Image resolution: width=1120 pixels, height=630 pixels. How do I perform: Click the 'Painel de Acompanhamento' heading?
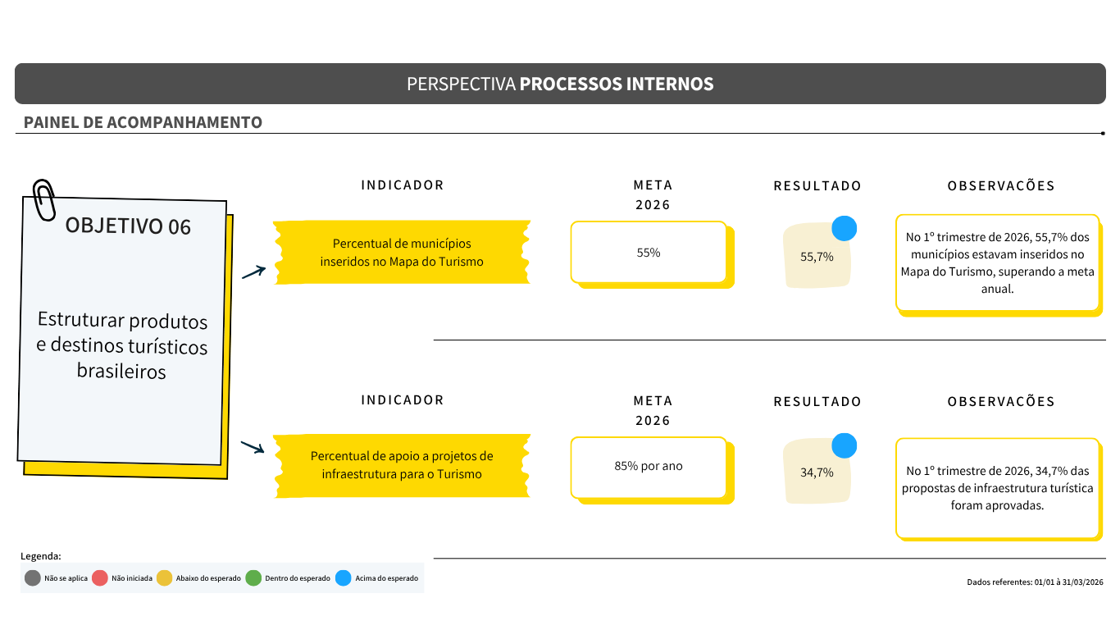(x=143, y=122)
